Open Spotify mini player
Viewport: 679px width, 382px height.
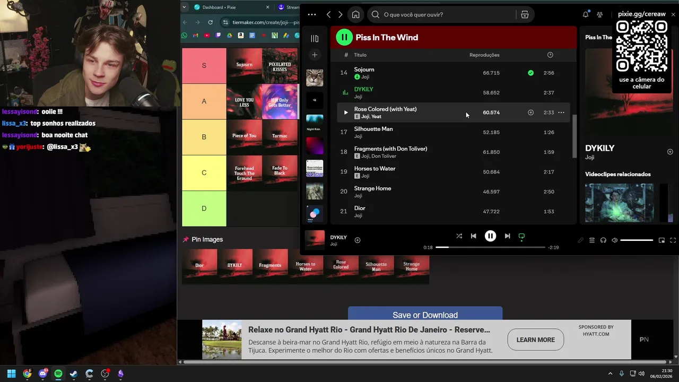tap(661, 240)
